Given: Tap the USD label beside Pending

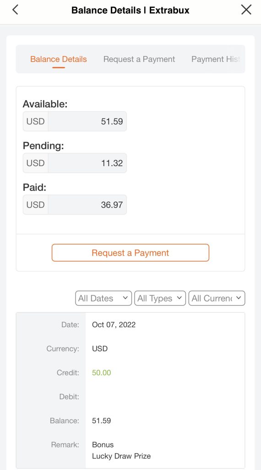Looking at the screenshot, I should click(36, 163).
